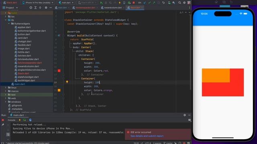Click the Git update project arrow icon
Viewport: 257px width, 144px height.
click(145, 3)
